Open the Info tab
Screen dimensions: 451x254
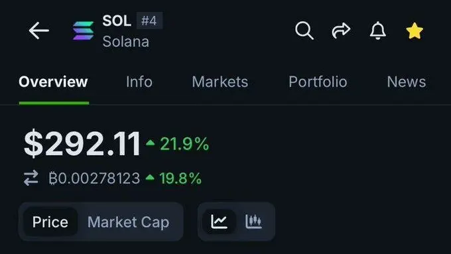click(x=139, y=82)
